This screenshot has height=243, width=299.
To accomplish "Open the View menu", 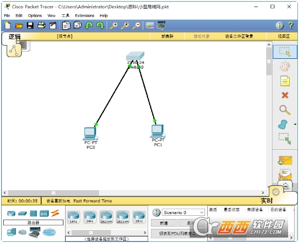I will click(51, 16).
